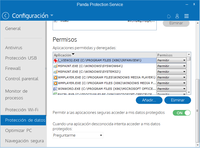The height and width of the screenshot is (148, 200).
Task: Open Permitir dropdown for WINWORD.EXE
Action: click(x=171, y=89)
